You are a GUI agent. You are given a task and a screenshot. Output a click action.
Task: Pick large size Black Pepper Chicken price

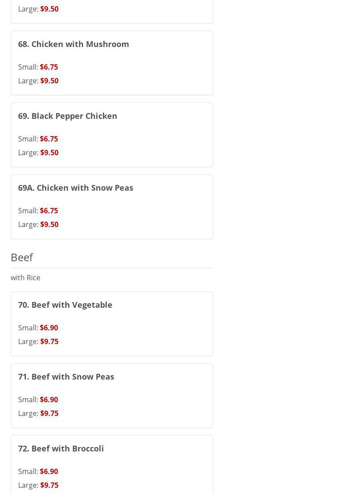(x=49, y=153)
